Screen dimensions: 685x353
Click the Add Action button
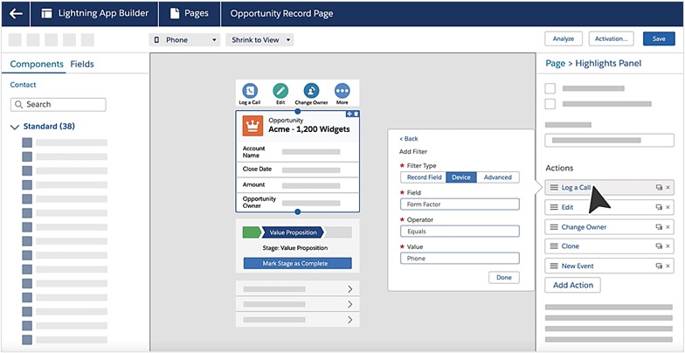click(x=573, y=285)
